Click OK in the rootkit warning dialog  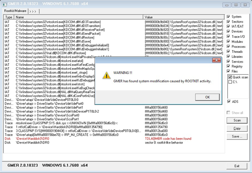pyautogui.click(x=207, y=97)
